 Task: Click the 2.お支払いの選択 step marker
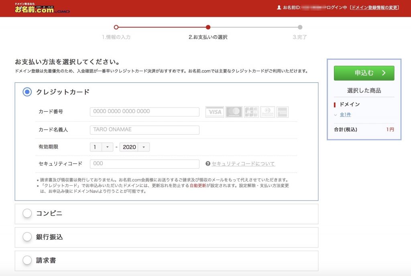click(x=208, y=27)
